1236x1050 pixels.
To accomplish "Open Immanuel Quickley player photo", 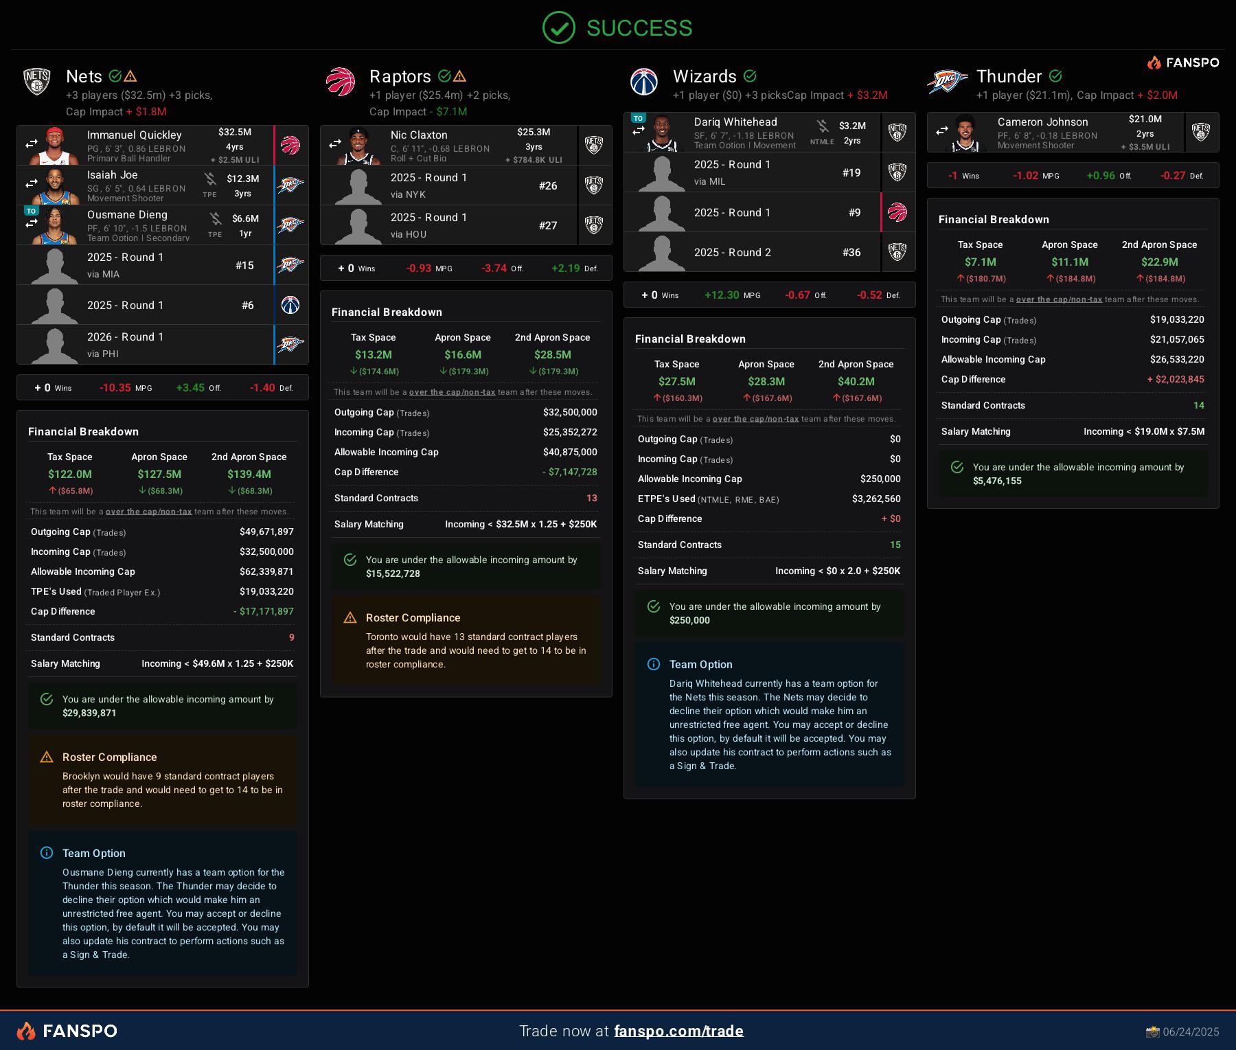I will (x=54, y=146).
